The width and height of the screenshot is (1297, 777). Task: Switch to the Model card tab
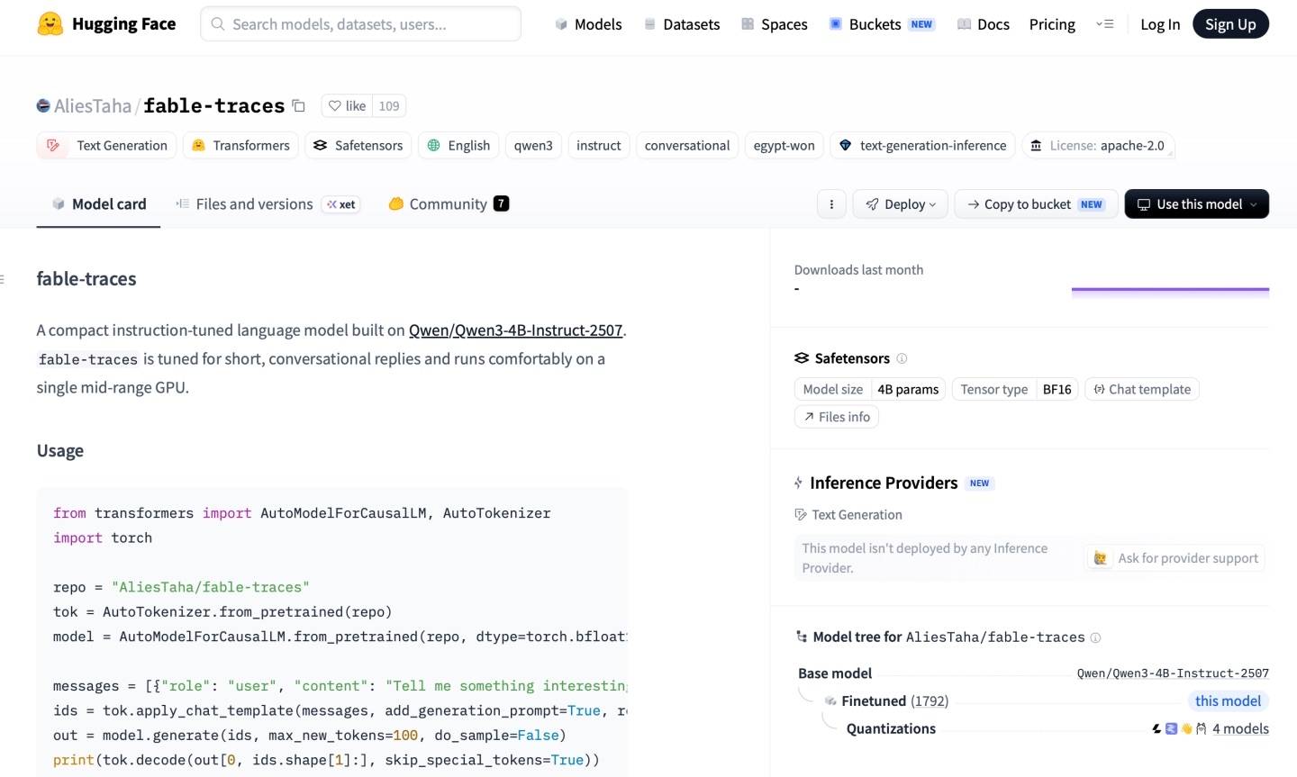pyautogui.click(x=99, y=204)
